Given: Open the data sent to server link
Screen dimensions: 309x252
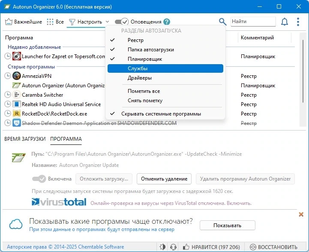Looking at the screenshot, I should coord(102,229).
